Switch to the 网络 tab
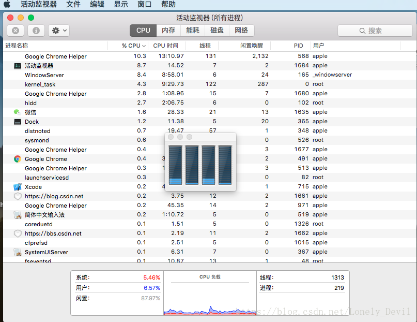This screenshot has width=417, height=322. point(241,31)
